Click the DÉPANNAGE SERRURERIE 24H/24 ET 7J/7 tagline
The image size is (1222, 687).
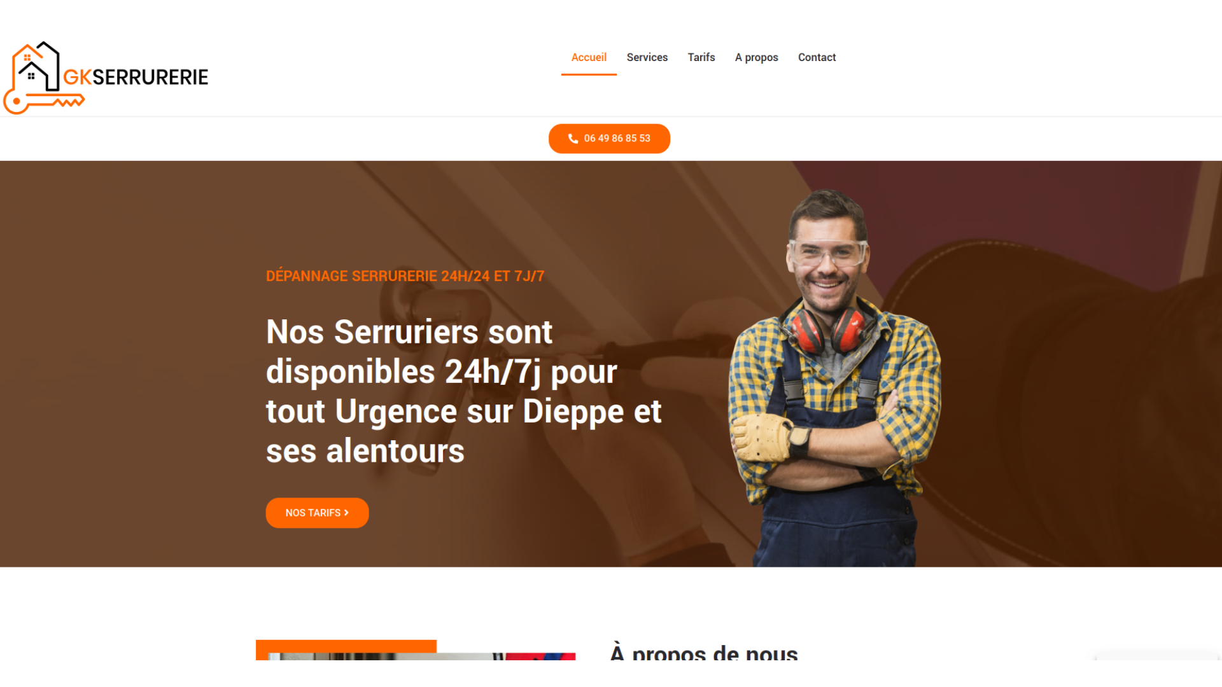click(405, 275)
